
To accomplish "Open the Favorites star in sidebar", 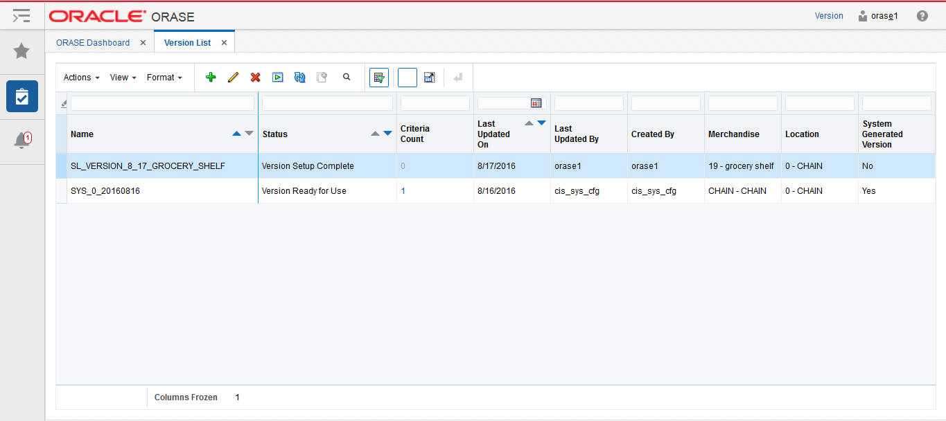I will 21,51.
